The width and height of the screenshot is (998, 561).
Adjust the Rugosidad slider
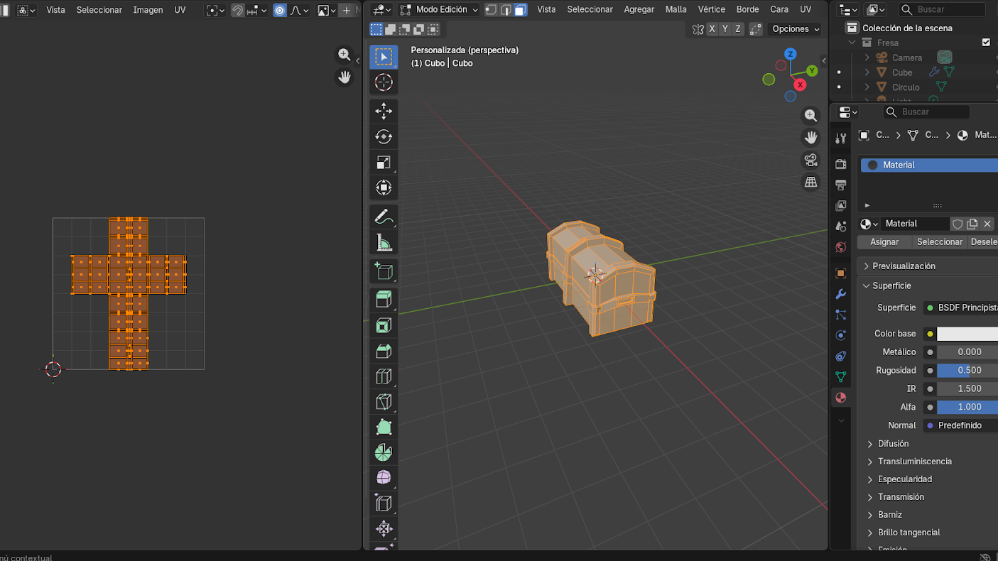click(x=967, y=370)
